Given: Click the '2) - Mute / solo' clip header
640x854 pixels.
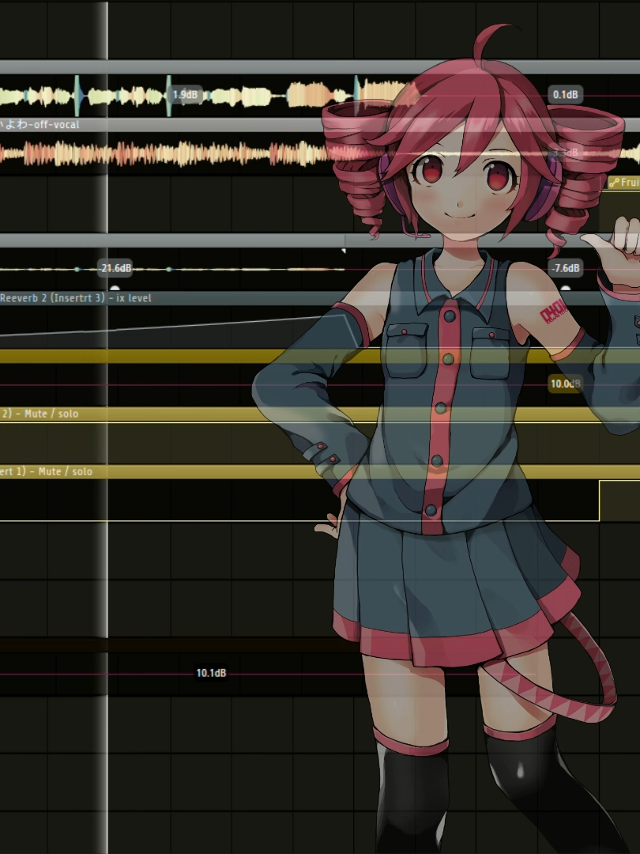Looking at the screenshot, I should pyautogui.click(x=320, y=414).
